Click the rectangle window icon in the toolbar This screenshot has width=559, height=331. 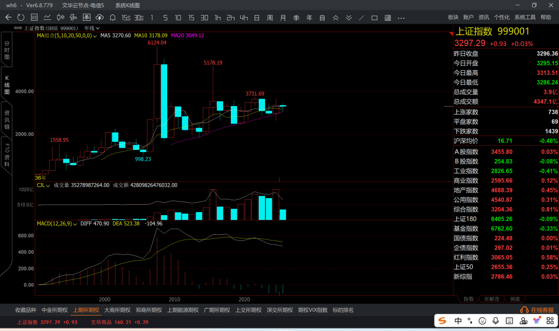pos(374,18)
